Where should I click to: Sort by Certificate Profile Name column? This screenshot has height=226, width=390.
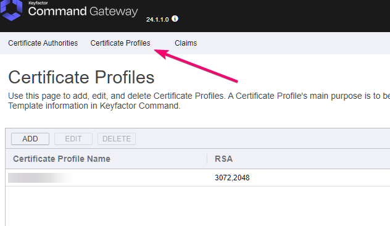[62, 159]
